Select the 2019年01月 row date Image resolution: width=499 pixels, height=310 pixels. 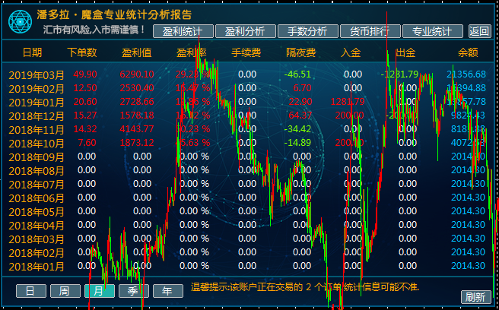pos(37,103)
